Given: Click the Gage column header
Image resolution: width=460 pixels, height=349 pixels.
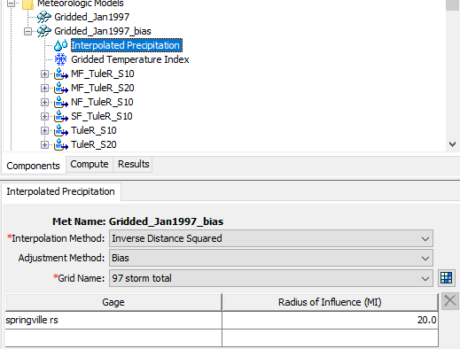Looking at the screenshot, I should [113, 302].
